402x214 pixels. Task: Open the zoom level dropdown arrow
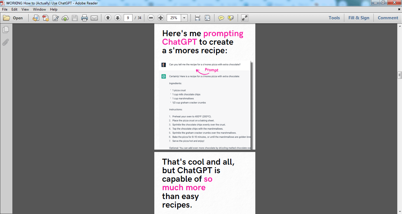[184, 18]
